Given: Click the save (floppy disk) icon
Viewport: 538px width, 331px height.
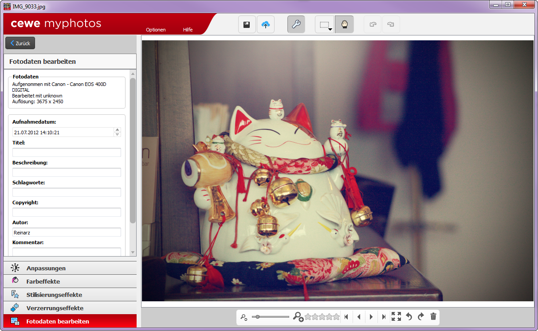Looking at the screenshot, I should click(x=247, y=25).
